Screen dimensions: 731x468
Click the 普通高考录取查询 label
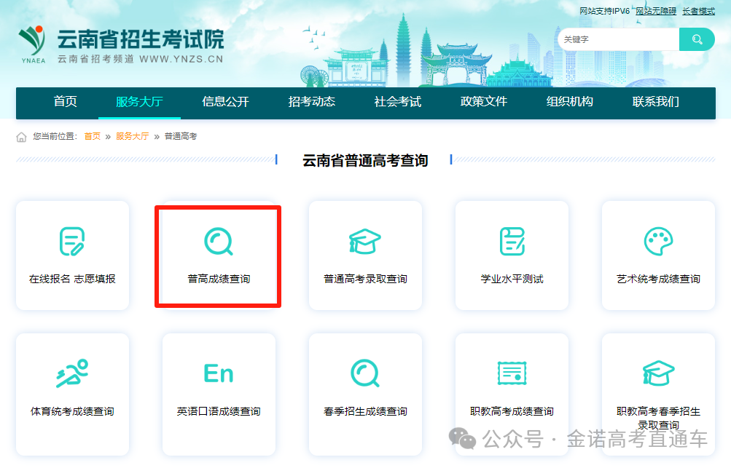pos(365,279)
